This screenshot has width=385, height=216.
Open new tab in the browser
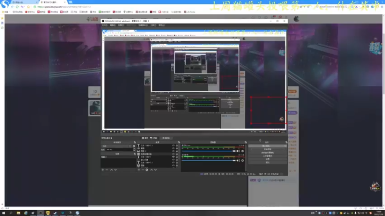[x=70, y=2]
